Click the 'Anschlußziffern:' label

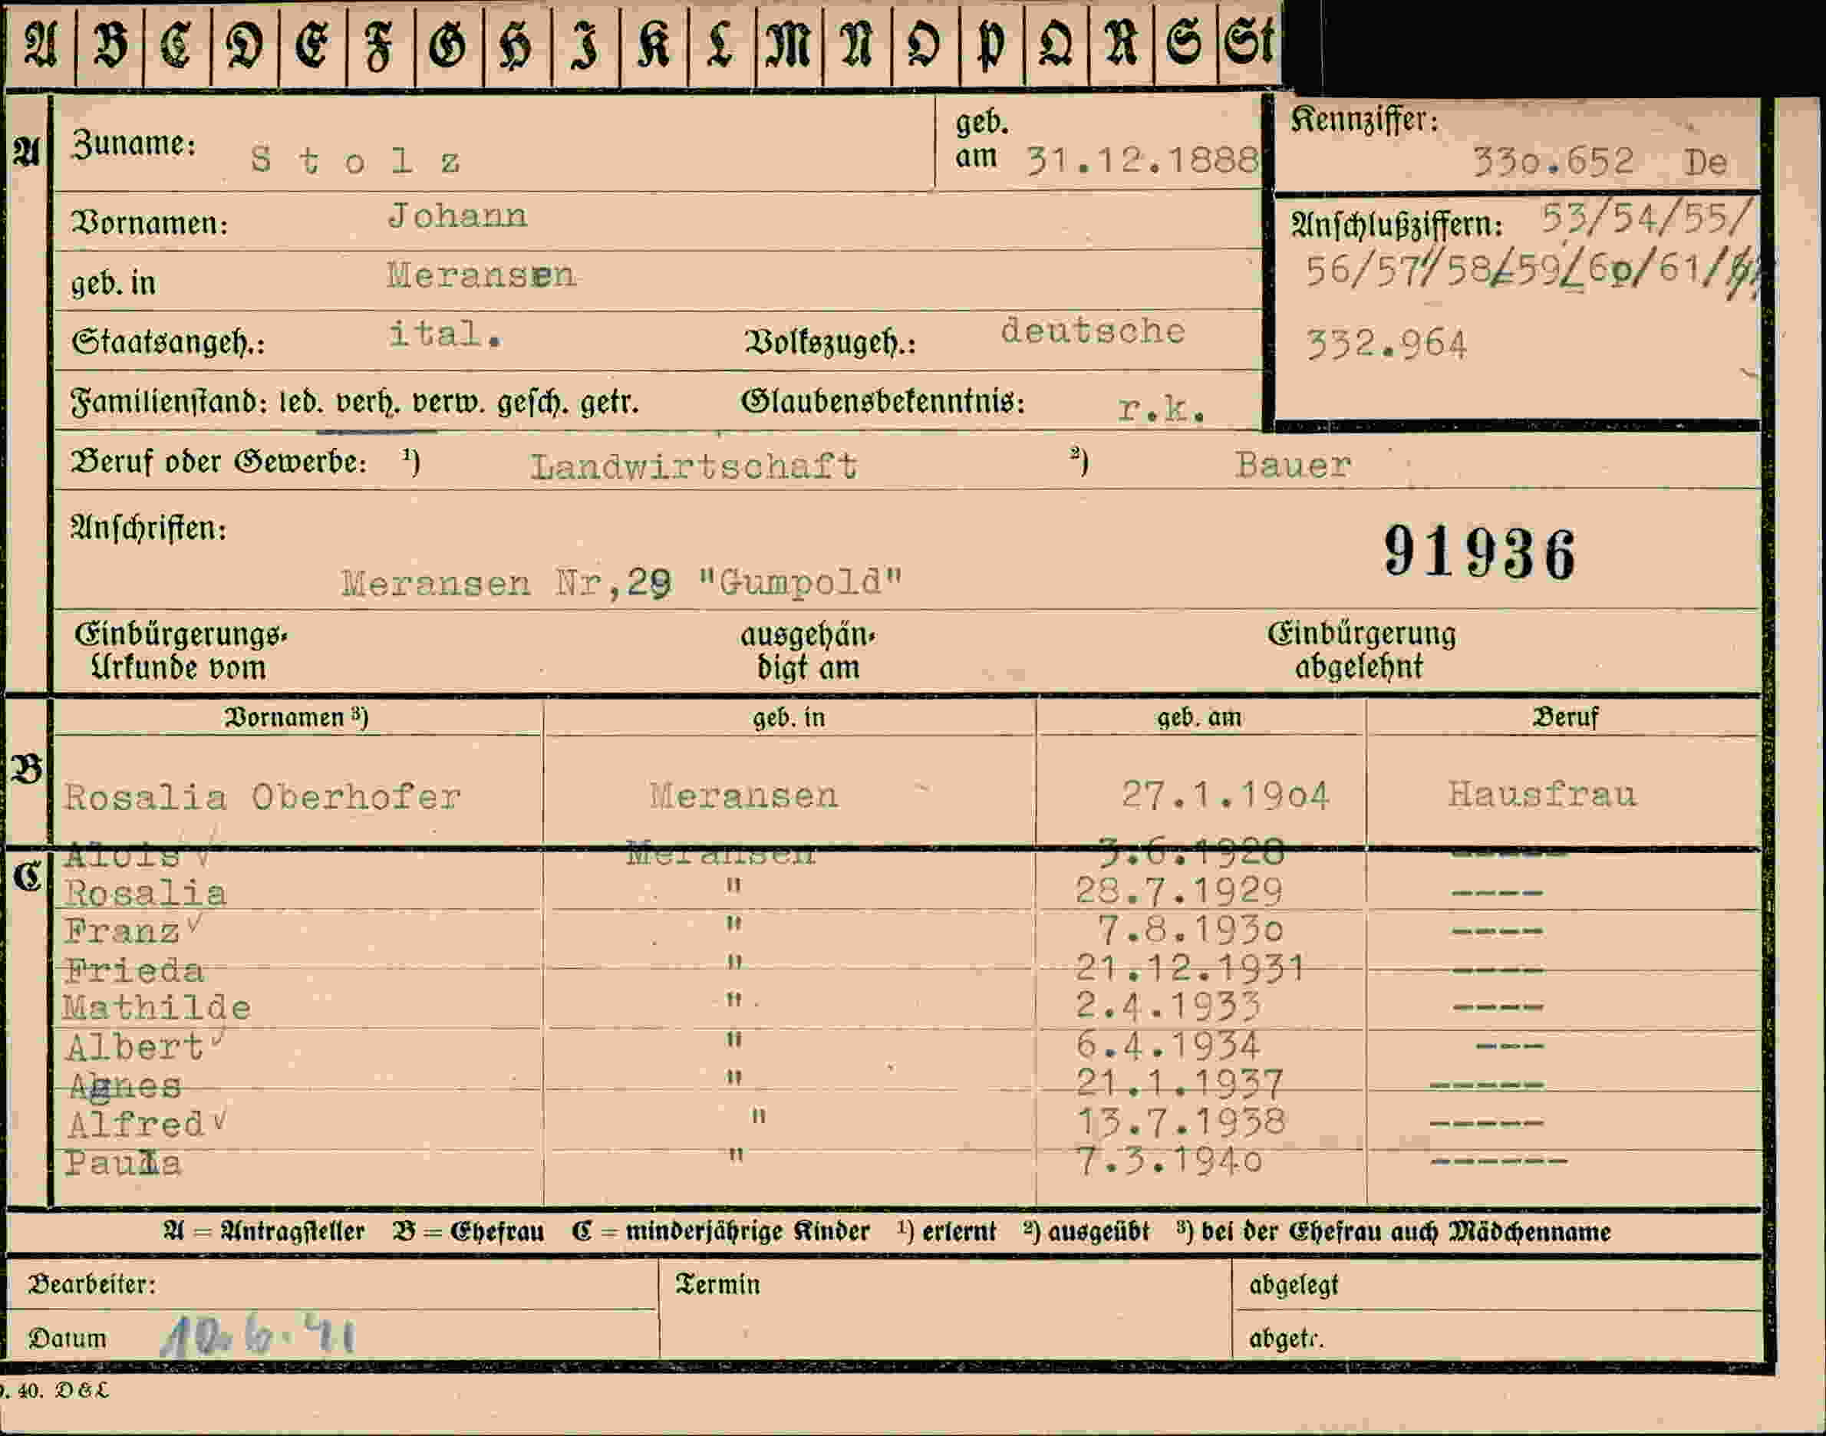click(1396, 224)
